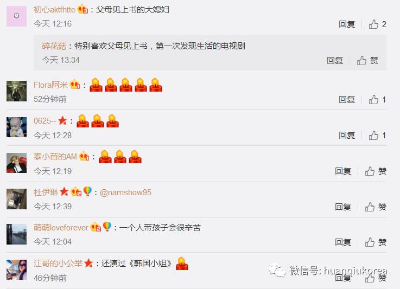Like the 0625-- comment
Image resolution: width=400 pixels, height=289 pixels.
point(377,136)
